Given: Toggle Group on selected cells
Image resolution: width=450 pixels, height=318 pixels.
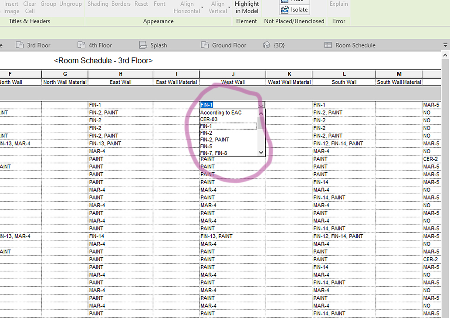Looking at the screenshot, I should pos(48,4).
